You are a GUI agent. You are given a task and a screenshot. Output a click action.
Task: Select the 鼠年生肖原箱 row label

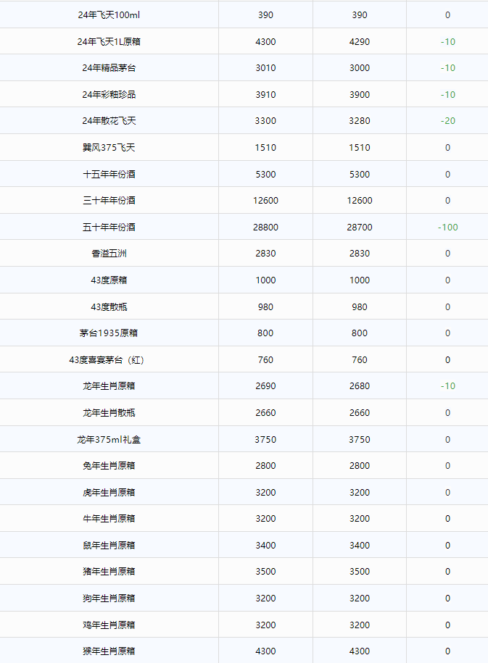[x=109, y=546]
